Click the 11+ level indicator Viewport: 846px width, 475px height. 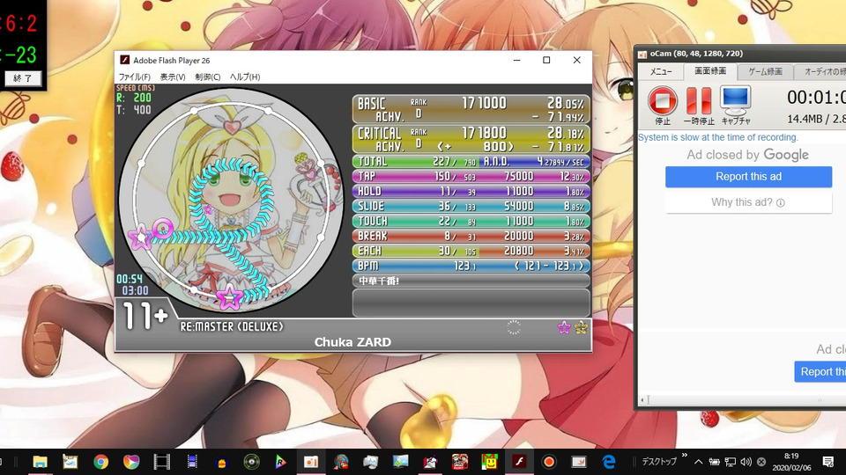[145, 316]
